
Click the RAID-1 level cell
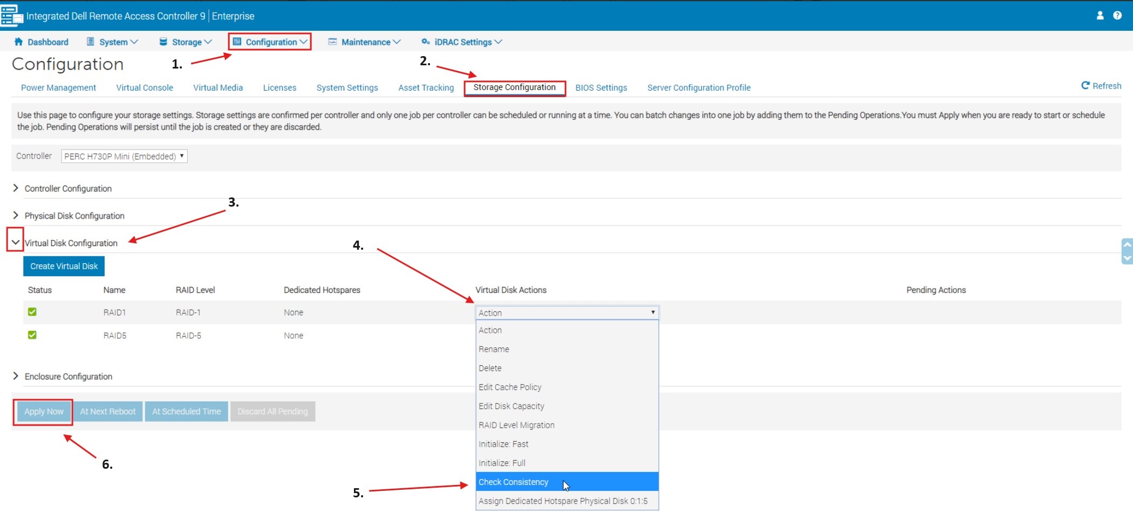[188, 312]
